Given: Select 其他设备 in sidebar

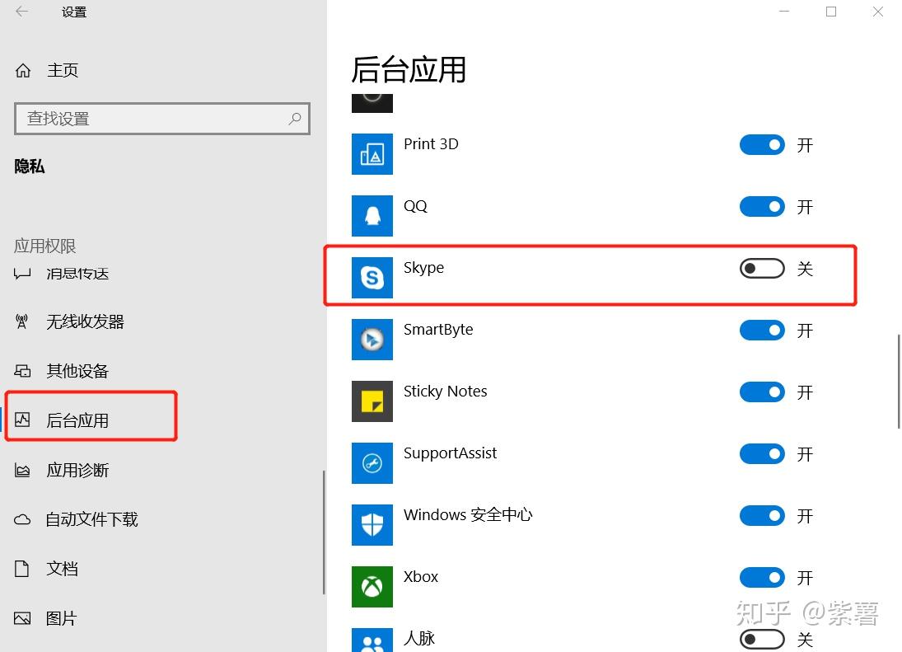Looking at the screenshot, I should [x=77, y=371].
